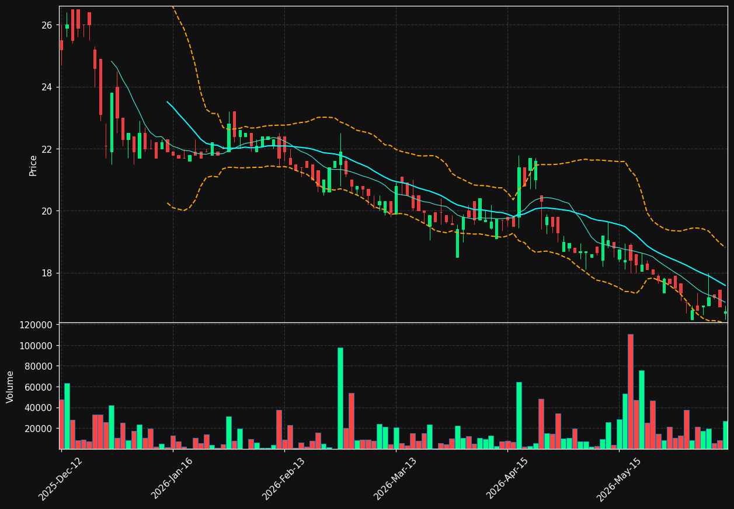Click the 2026-May-15 date label
734x509 pixels.
click(x=619, y=479)
